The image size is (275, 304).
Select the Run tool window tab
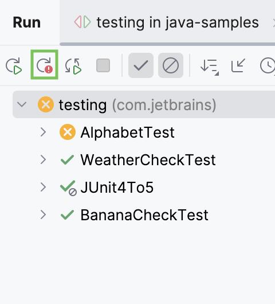point(27,23)
